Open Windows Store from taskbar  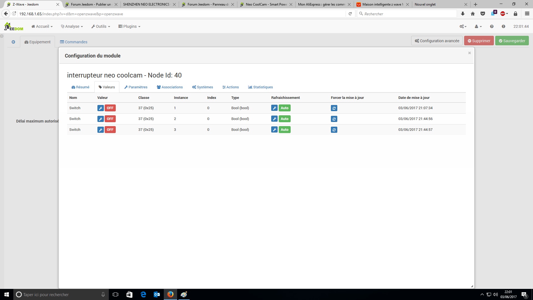129,294
